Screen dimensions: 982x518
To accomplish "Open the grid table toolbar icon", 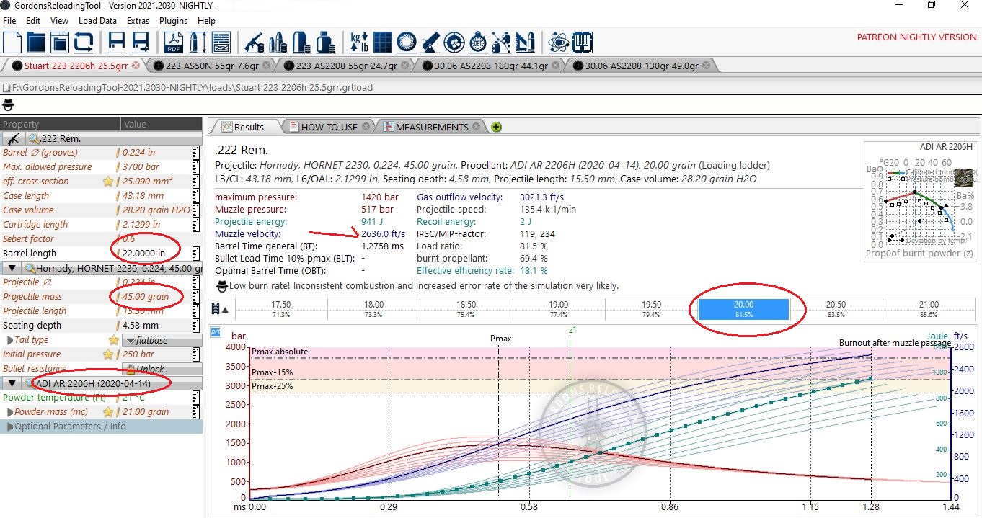I will [383, 43].
